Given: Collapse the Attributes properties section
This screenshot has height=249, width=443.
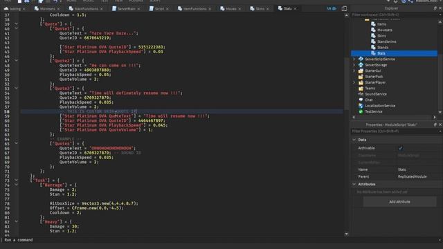Looking at the screenshot, I should tap(354, 184).
